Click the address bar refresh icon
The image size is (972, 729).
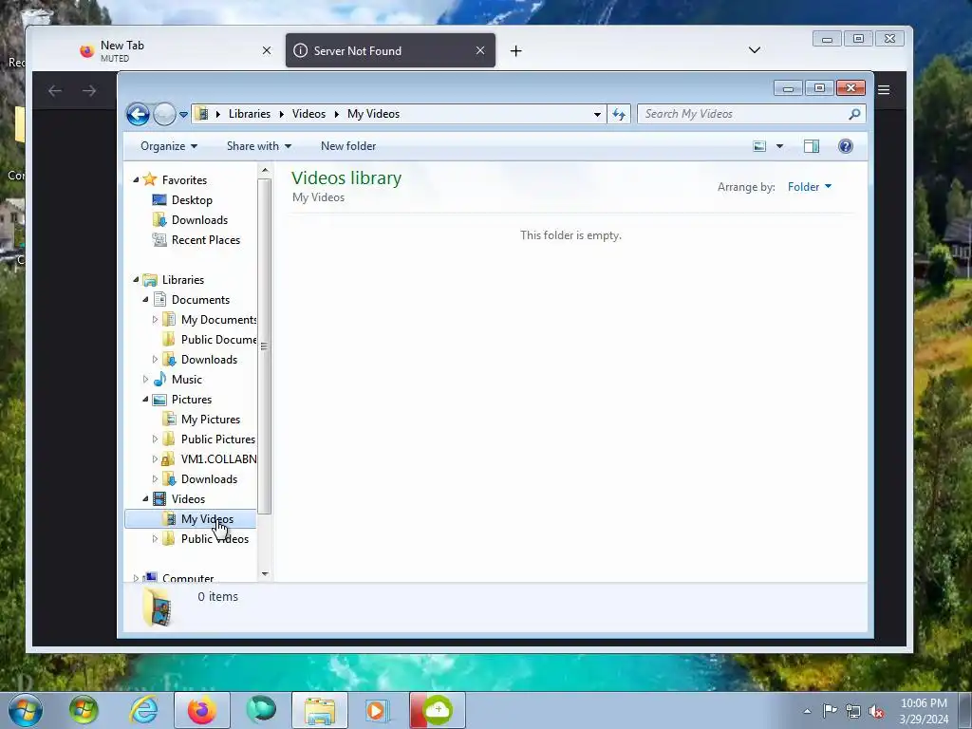pyautogui.click(x=619, y=114)
